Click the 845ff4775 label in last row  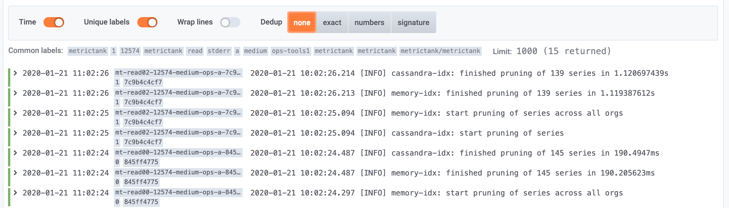tap(141, 202)
